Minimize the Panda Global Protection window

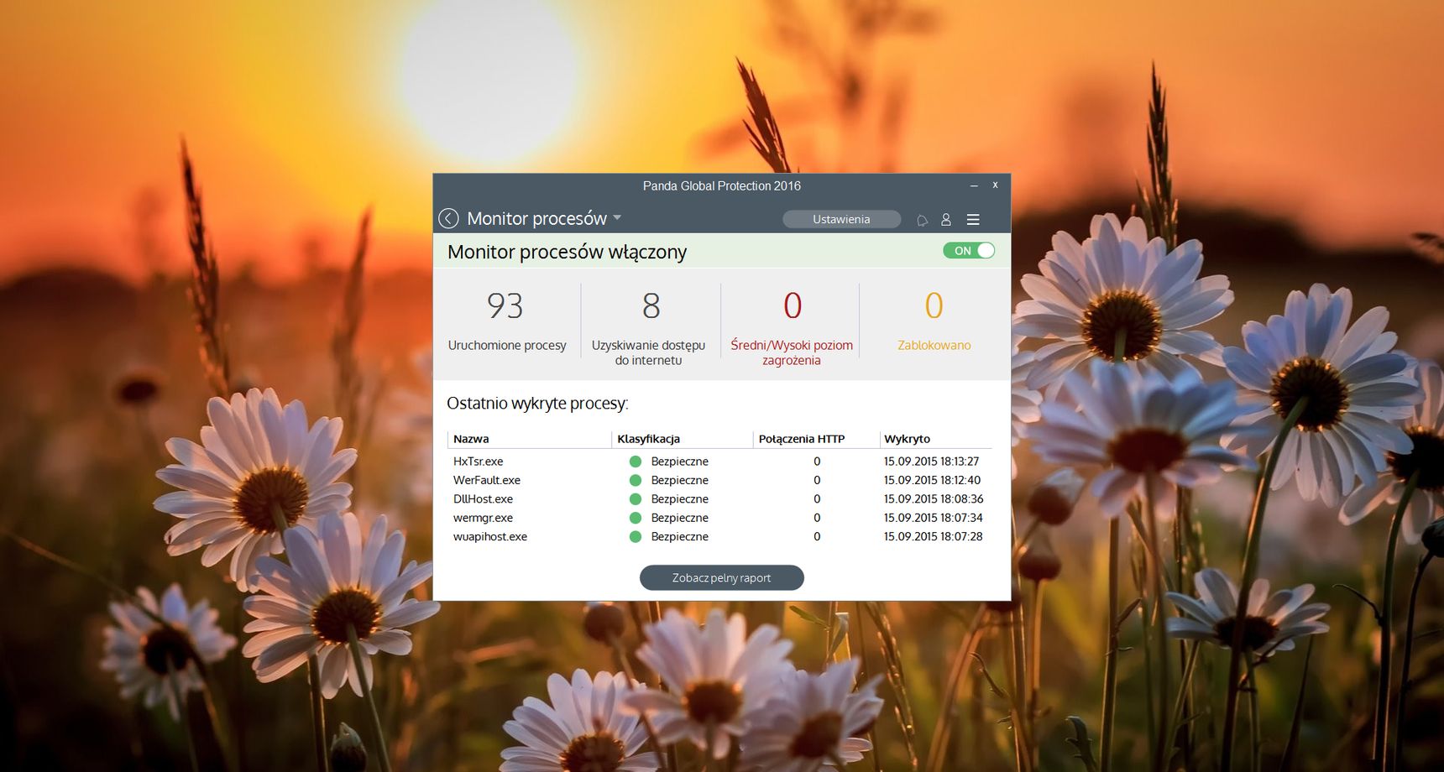click(x=974, y=185)
